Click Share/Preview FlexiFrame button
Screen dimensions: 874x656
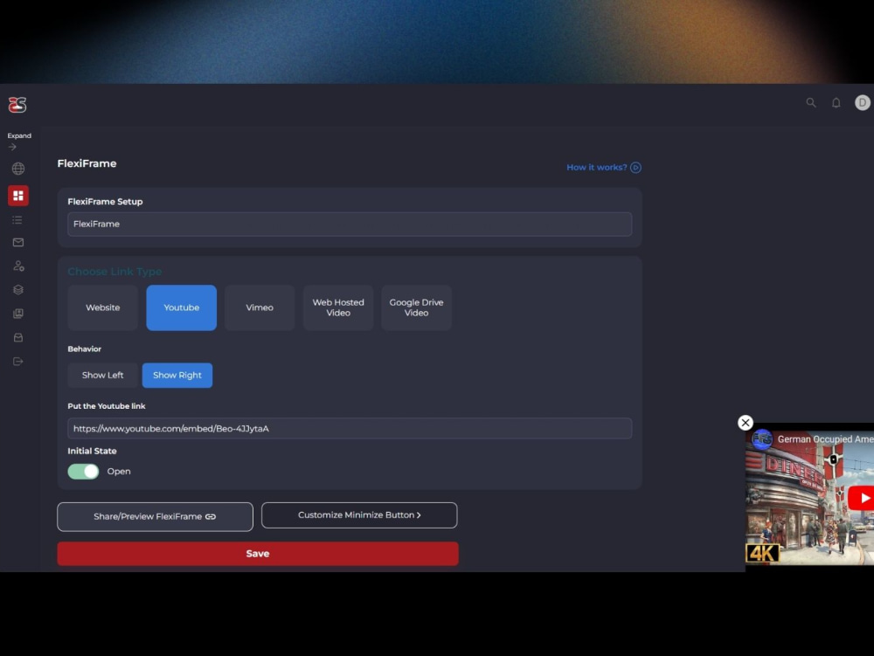click(x=155, y=517)
